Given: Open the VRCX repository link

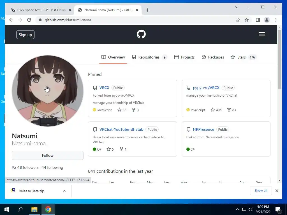Looking at the screenshot, I should (x=104, y=88).
